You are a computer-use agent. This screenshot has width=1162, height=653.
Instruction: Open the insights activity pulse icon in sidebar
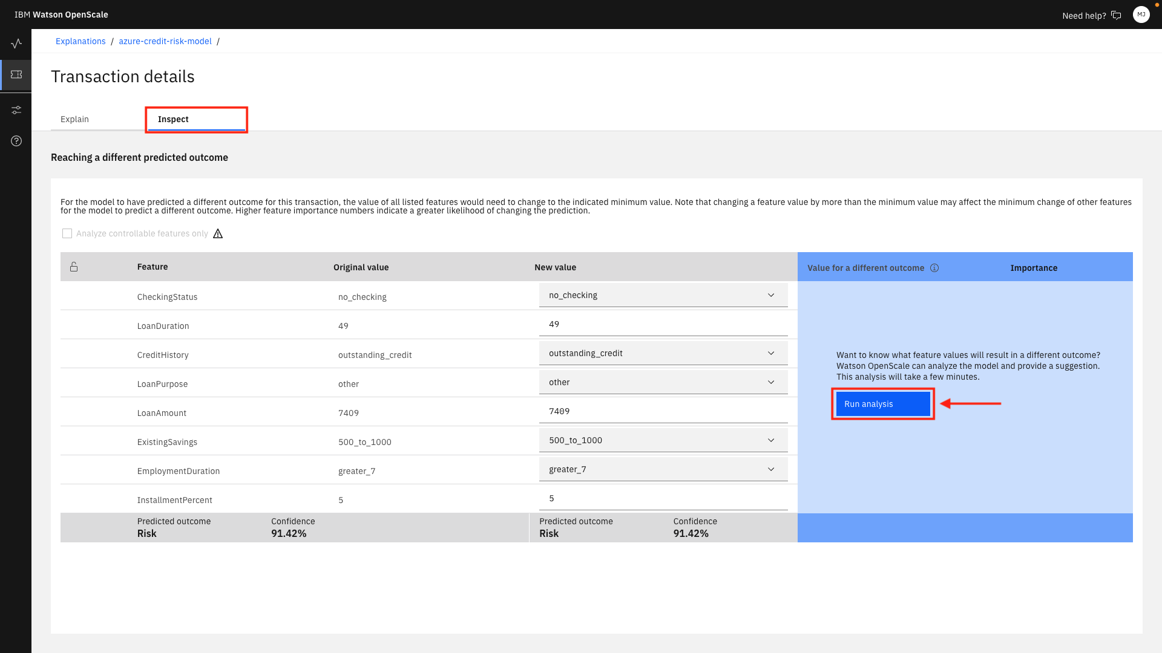16,44
